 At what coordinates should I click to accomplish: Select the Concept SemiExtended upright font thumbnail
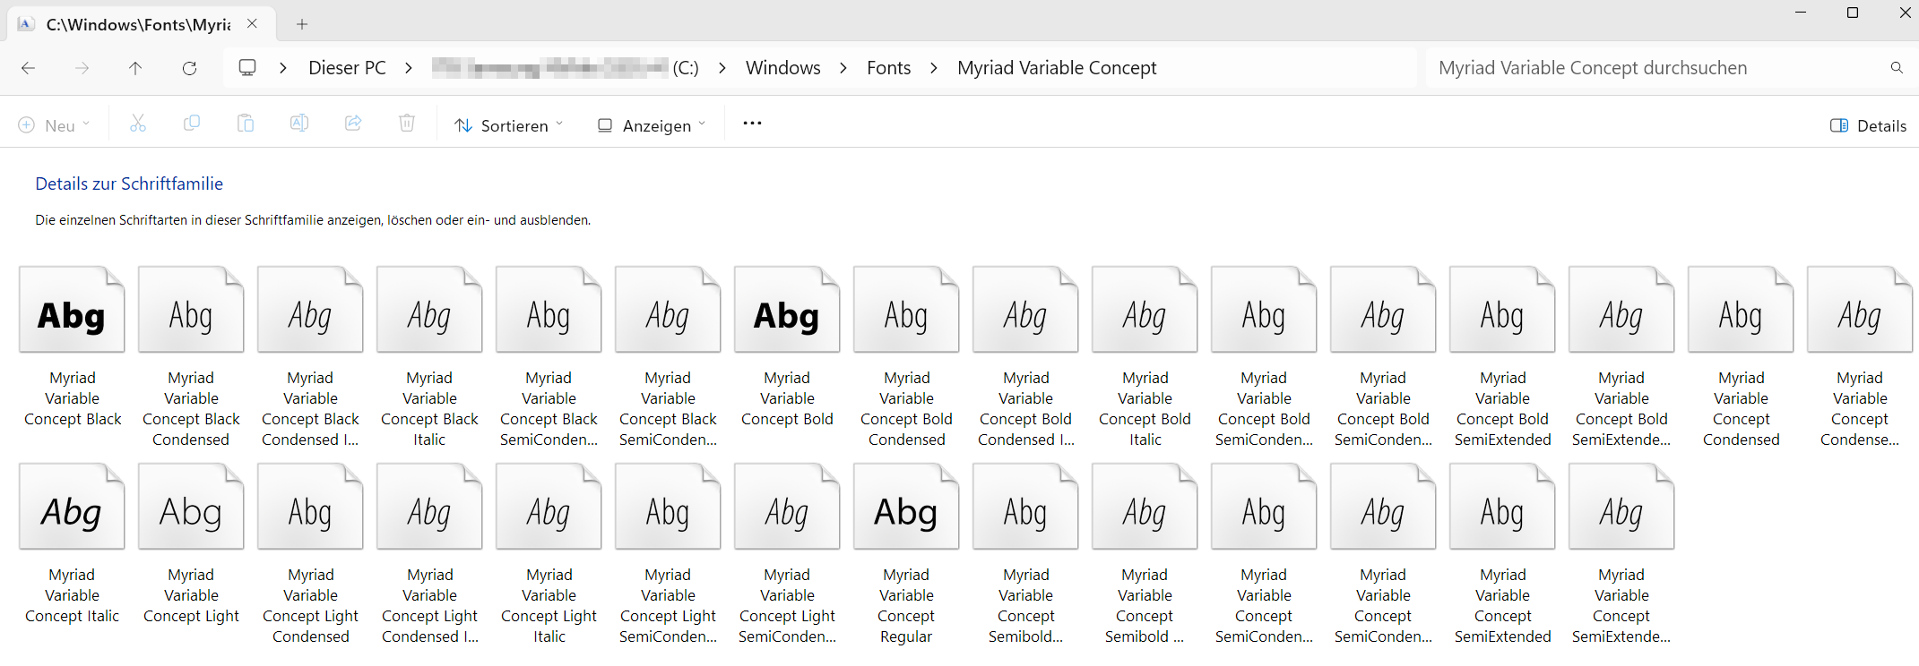pos(1502,507)
